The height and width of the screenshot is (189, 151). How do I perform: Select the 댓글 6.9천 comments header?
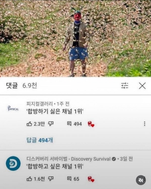point(21,86)
